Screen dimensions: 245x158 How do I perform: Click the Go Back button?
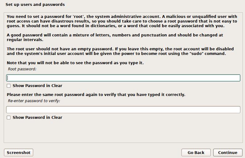click(196, 152)
